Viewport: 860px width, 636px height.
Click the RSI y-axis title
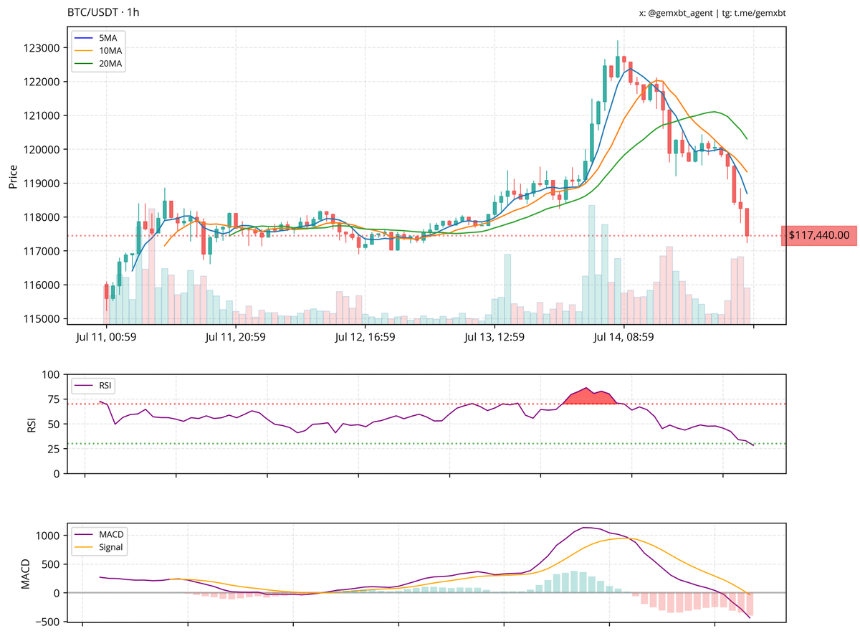point(32,423)
